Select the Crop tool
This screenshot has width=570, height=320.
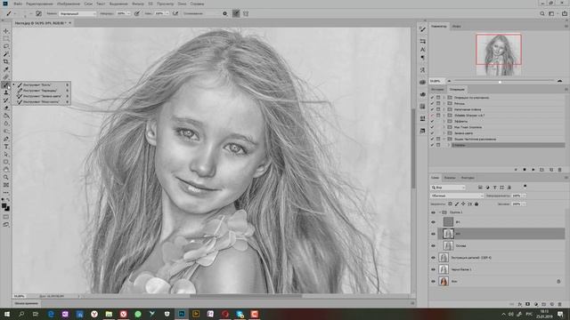coord(6,61)
